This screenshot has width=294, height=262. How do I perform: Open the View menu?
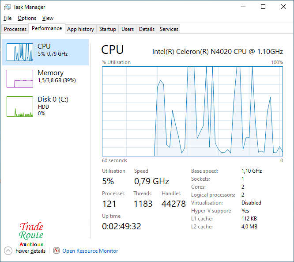(48, 18)
